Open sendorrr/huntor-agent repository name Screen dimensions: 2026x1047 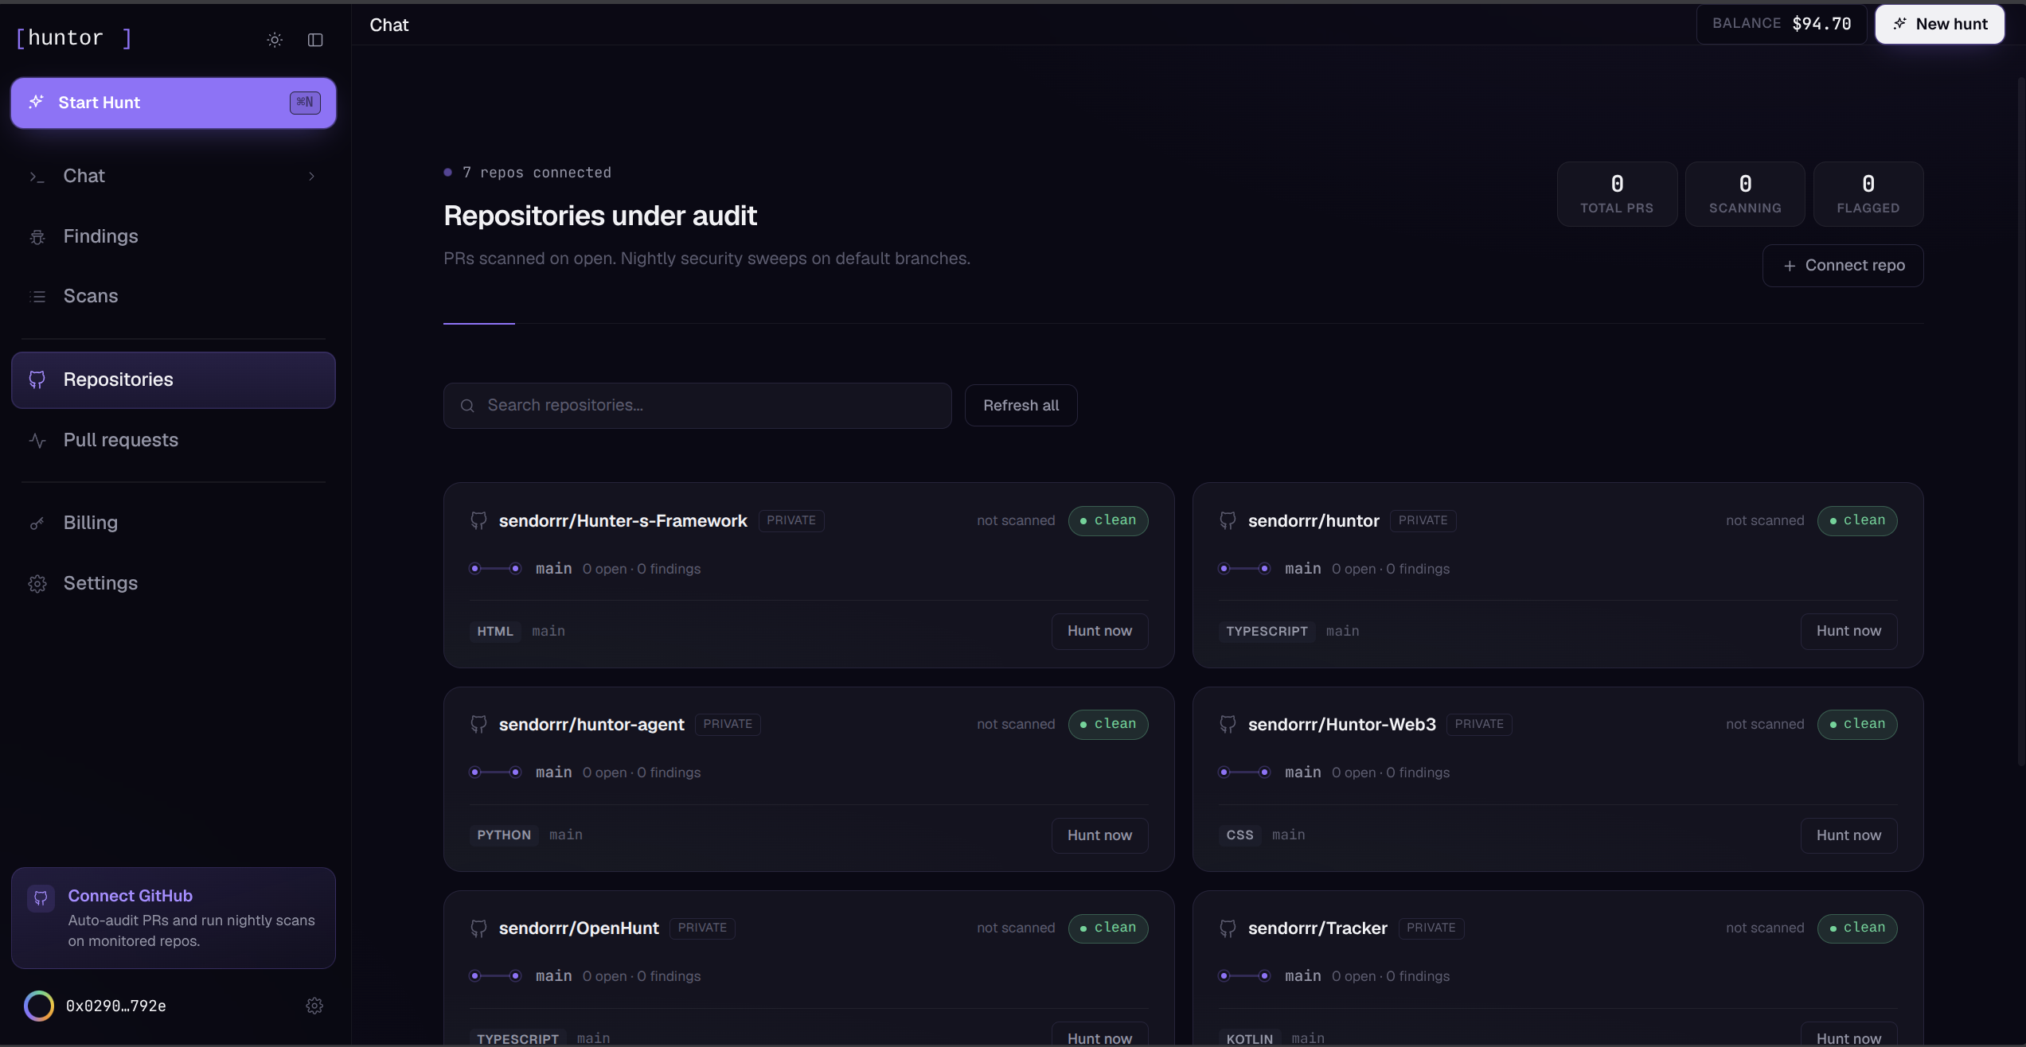pyautogui.click(x=591, y=725)
